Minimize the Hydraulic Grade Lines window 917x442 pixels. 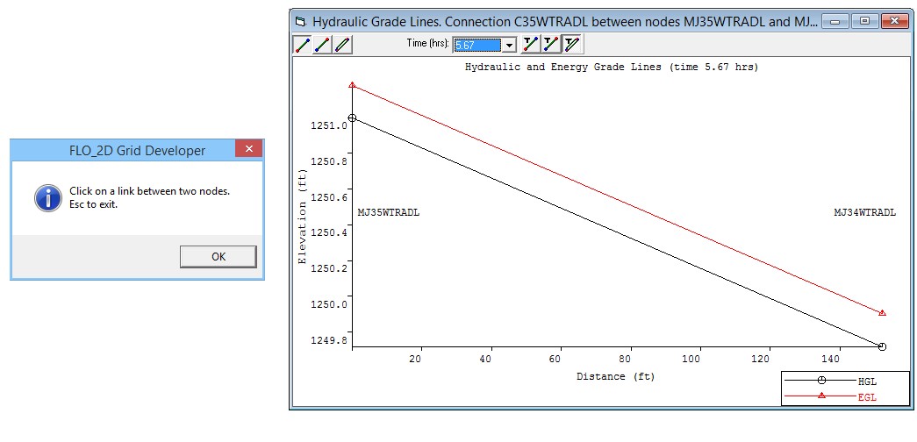(x=837, y=21)
